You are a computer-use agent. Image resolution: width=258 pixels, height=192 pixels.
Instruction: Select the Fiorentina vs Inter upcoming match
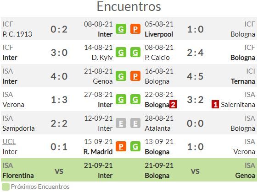(57, 170)
